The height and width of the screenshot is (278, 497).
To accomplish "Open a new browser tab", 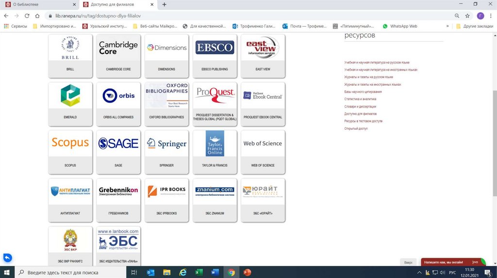I will [x=164, y=4].
